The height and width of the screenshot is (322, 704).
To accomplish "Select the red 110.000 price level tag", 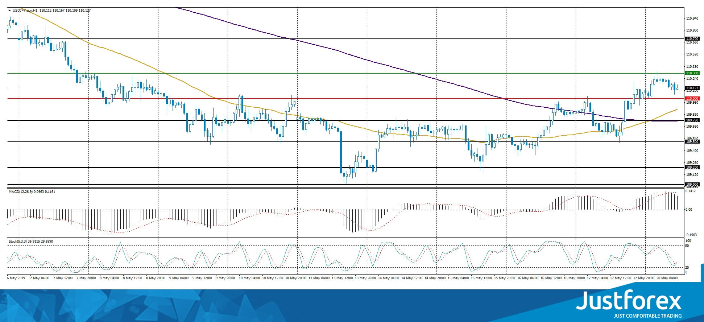I will [692, 99].
